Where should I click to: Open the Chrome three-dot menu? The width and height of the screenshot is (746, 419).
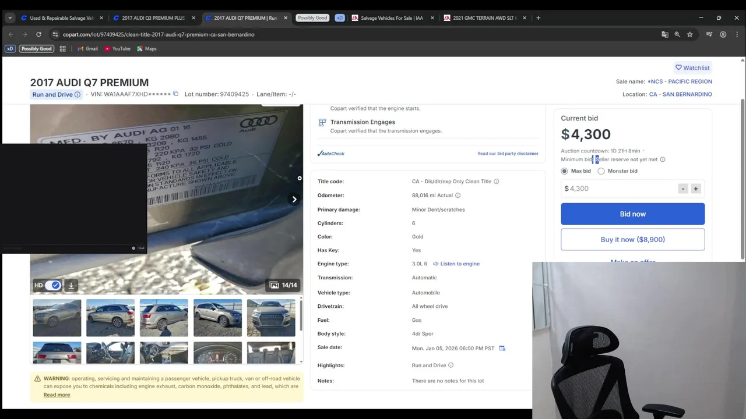click(736, 34)
